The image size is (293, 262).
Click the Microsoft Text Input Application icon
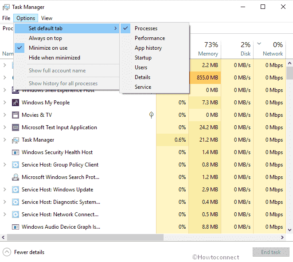point(16,127)
